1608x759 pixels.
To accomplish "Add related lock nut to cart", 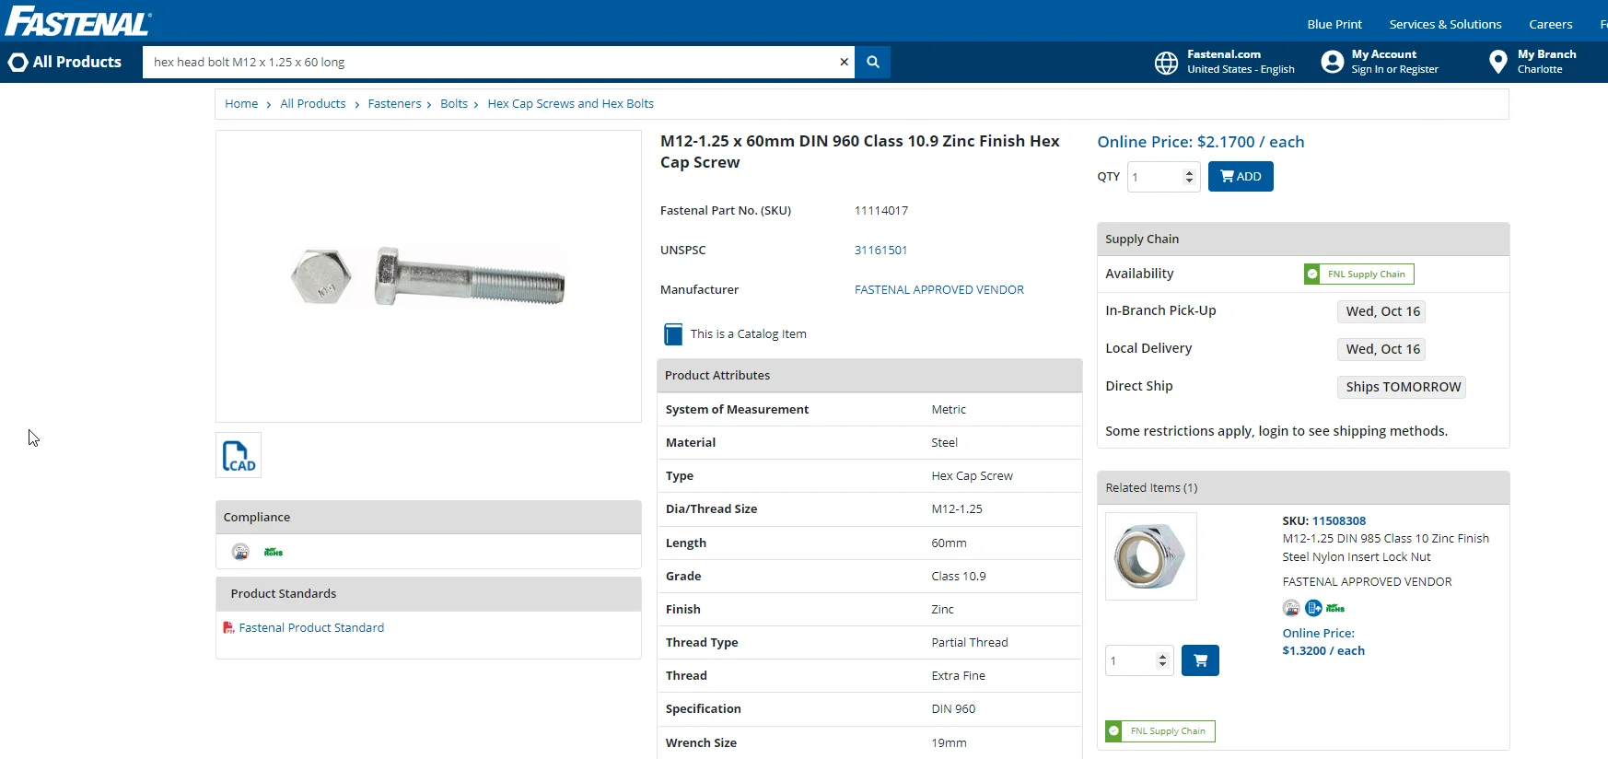I will point(1199,660).
